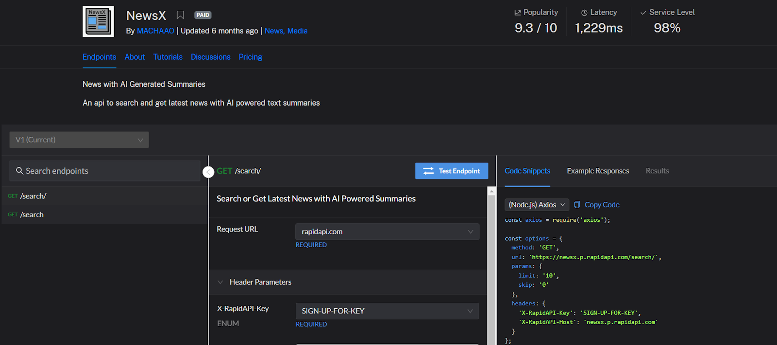Switch to the About tab

coord(135,57)
